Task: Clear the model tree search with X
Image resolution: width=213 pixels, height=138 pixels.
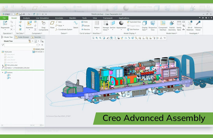Action: pyautogui.click(x=37, y=45)
